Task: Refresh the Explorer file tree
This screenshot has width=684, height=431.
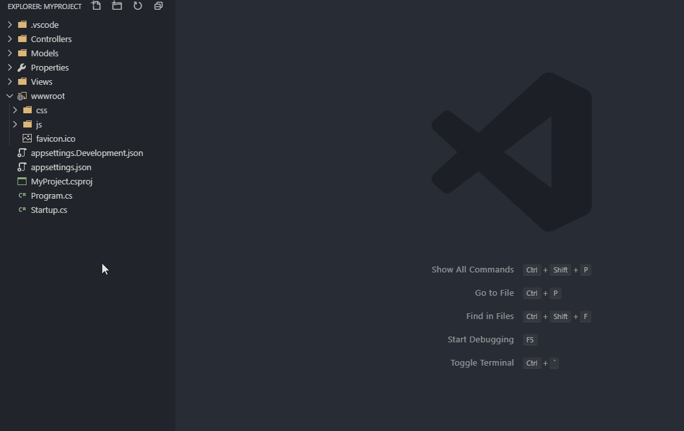Action: 137,6
